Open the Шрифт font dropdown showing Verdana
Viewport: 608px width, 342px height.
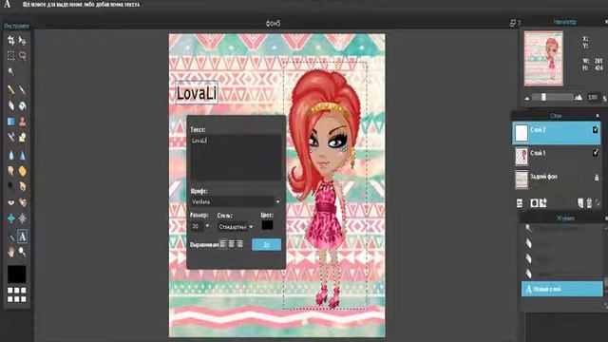point(236,201)
